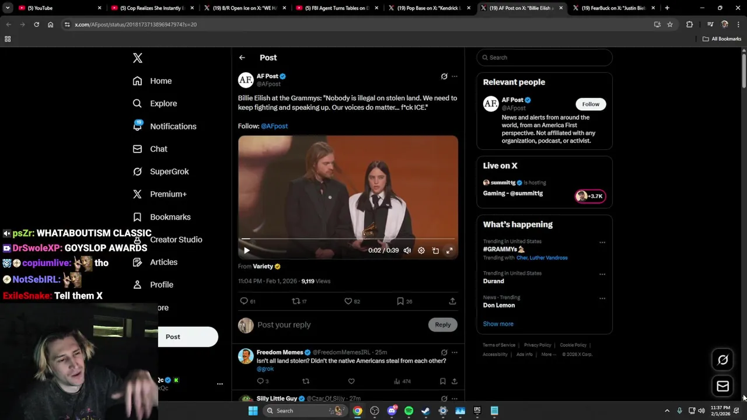Viewport: 747px width, 420px height.
Task: Focus the Post your reply field
Action: click(341, 325)
